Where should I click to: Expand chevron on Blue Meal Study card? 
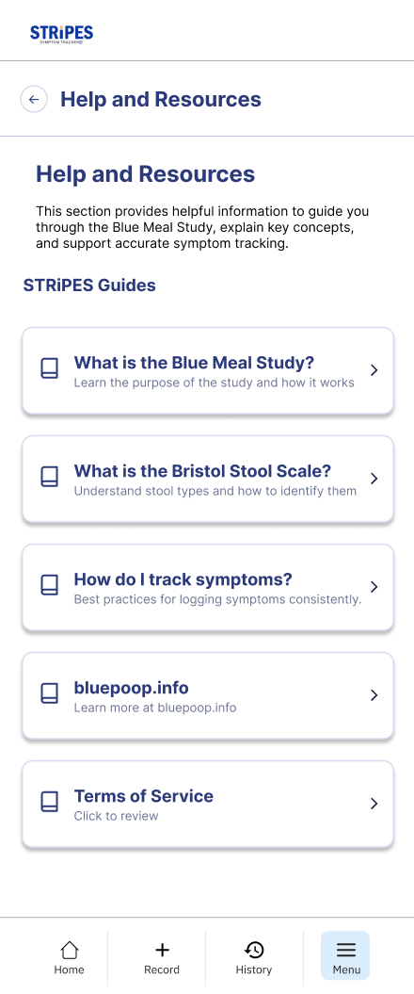(x=374, y=370)
